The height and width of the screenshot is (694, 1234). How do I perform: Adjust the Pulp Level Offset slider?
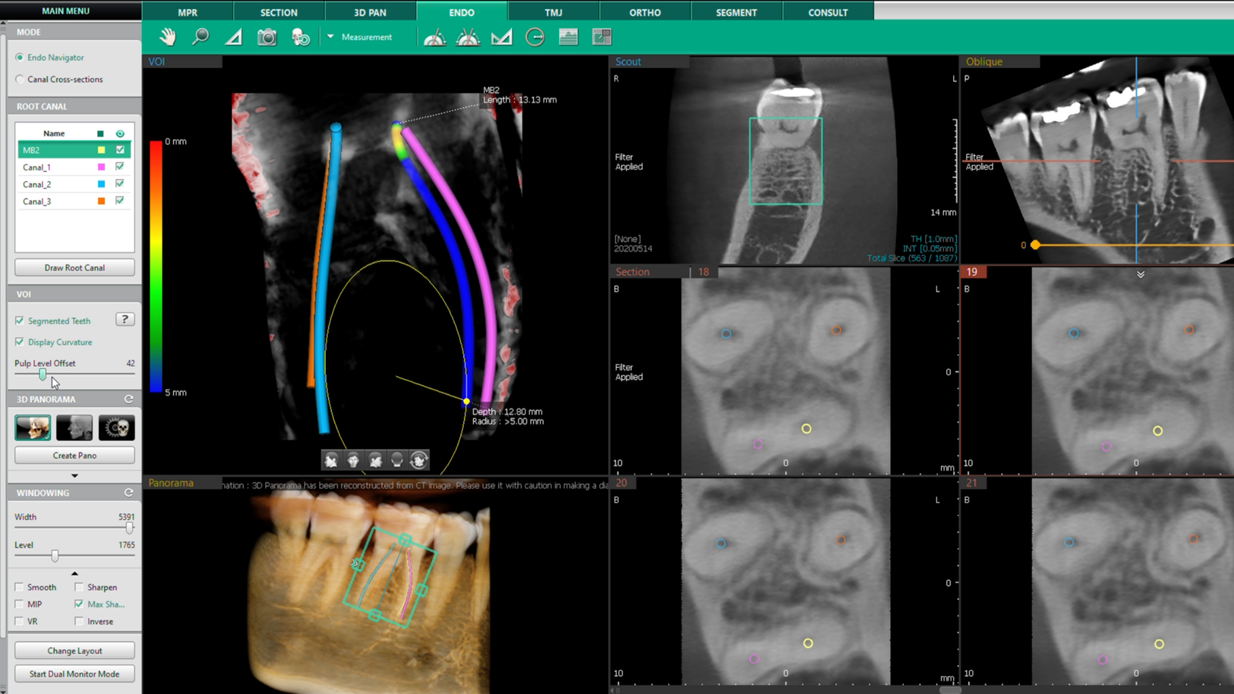[x=43, y=374]
